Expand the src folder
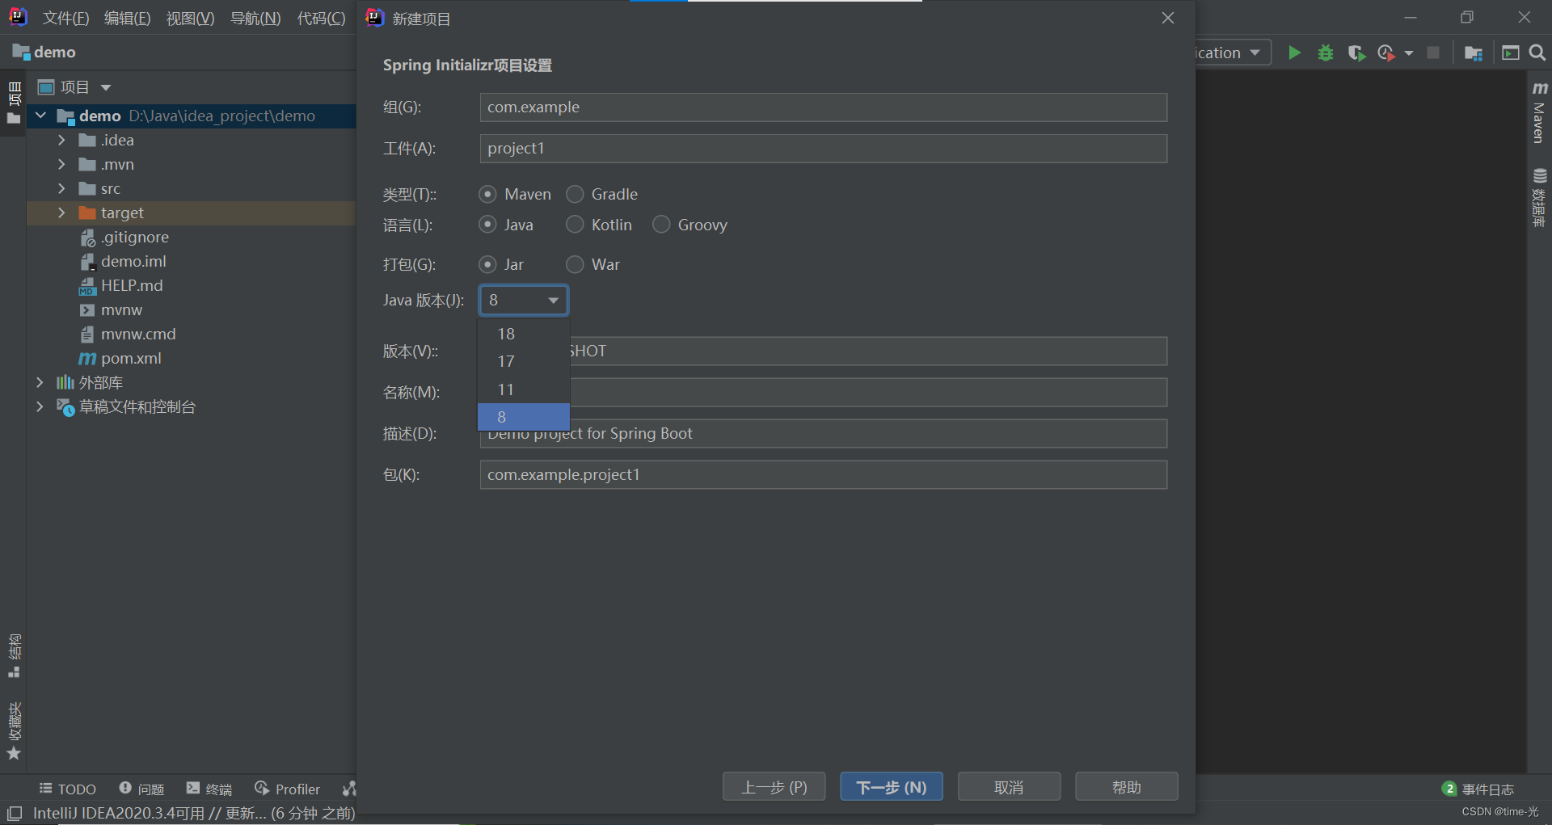 click(61, 188)
